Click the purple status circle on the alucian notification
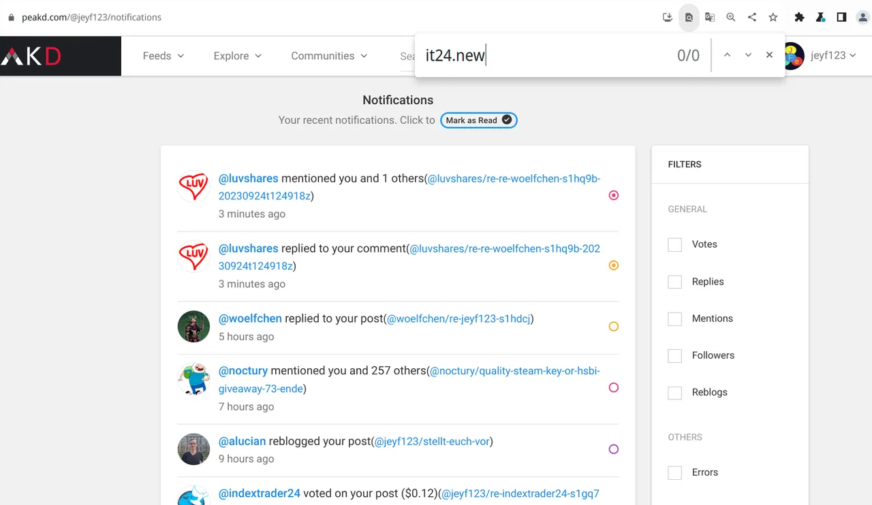The image size is (872, 505). (614, 449)
